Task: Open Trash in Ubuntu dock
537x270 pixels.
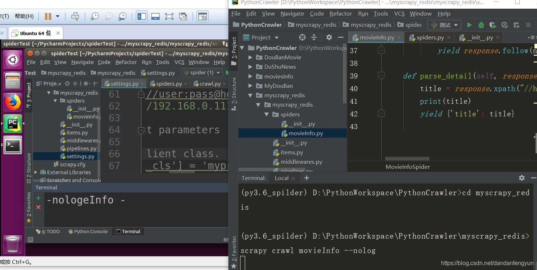Action: click(x=13, y=245)
